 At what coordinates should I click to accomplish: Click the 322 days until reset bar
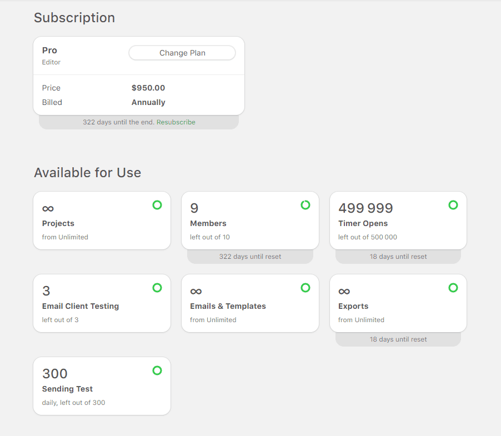coord(250,256)
